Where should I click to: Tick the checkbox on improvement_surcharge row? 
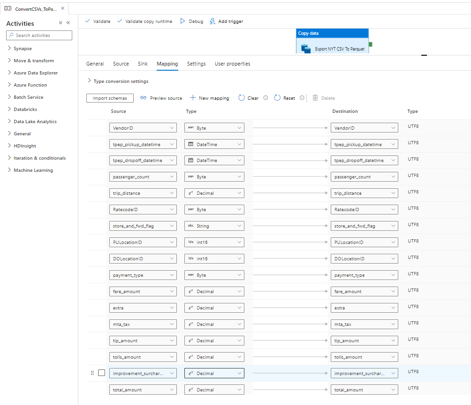101,373
